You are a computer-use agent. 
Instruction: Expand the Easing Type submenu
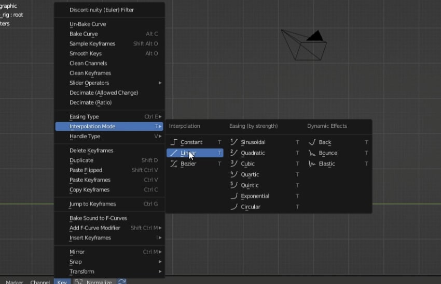coord(109,116)
